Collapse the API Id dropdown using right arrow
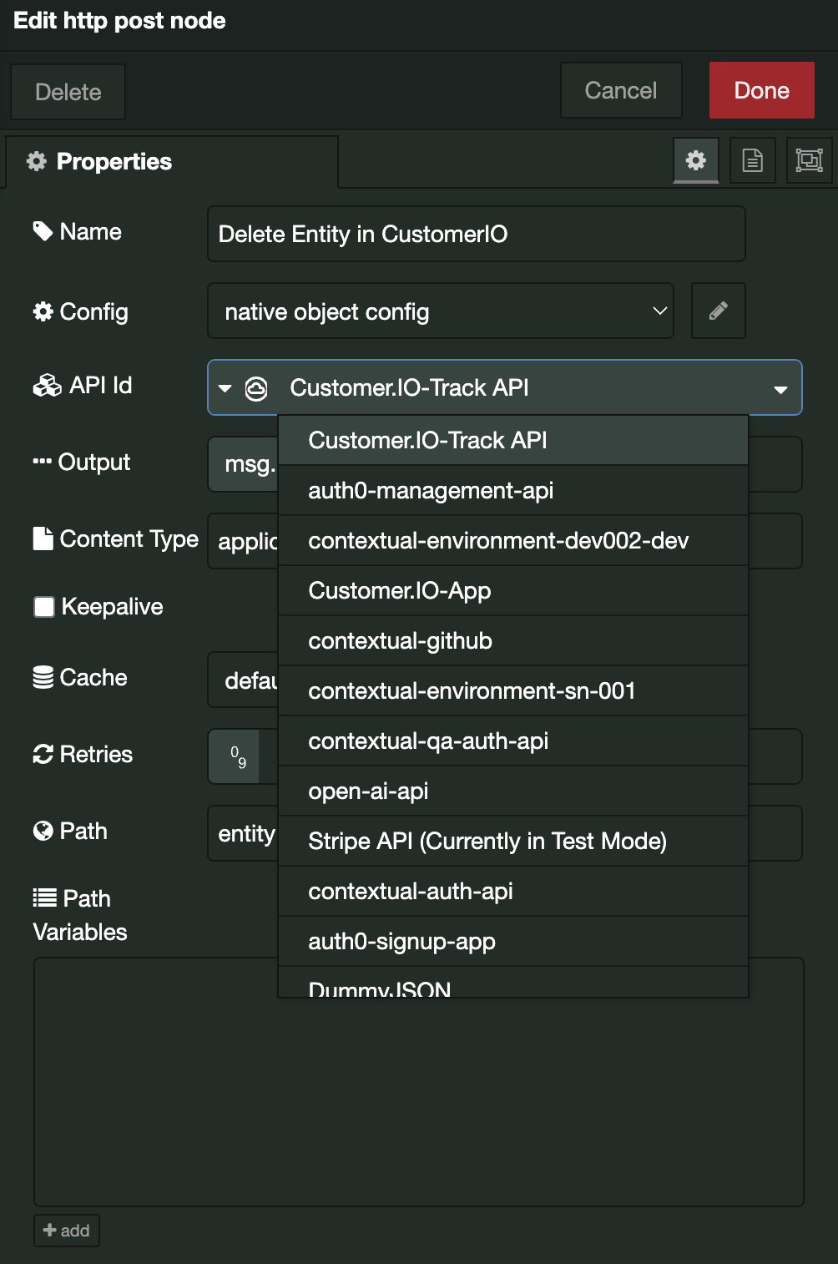The height and width of the screenshot is (1264, 838). click(780, 389)
